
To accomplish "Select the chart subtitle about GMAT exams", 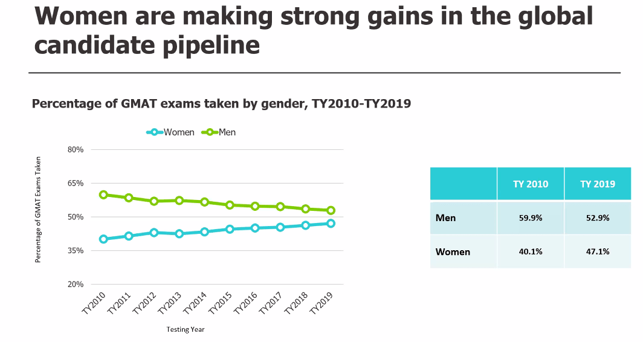I will (x=221, y=104).
